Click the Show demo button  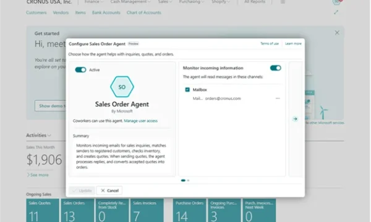point(51,106)
